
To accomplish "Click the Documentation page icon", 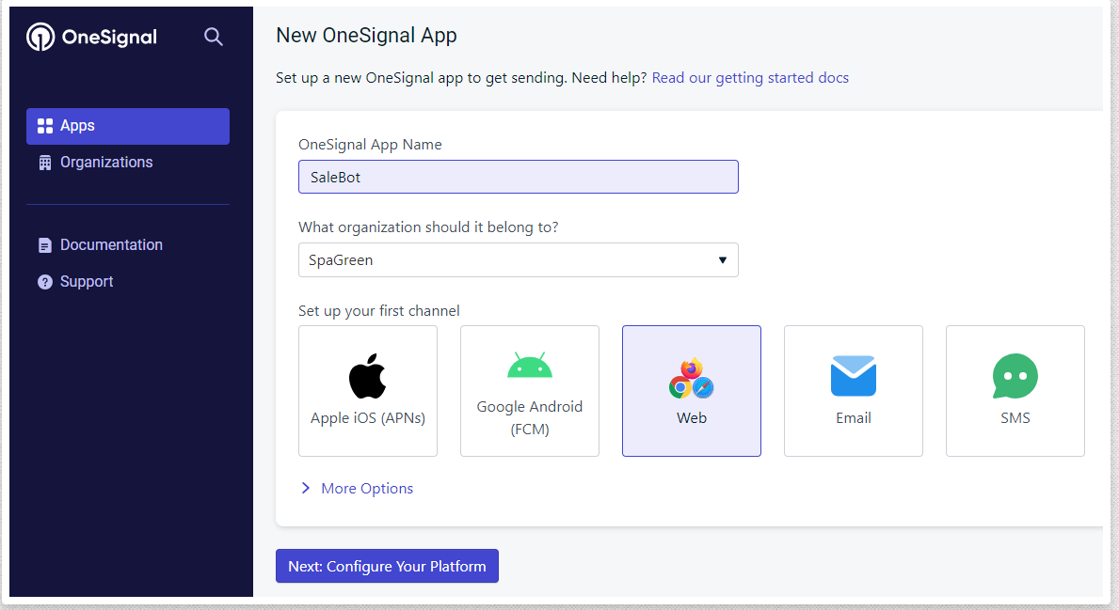I will coord(45,245).
